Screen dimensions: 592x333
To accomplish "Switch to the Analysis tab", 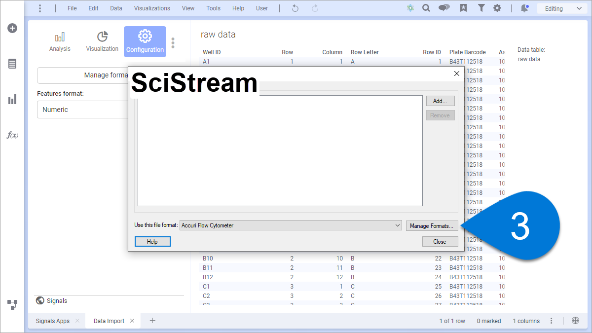I will (x=60, y=41).
